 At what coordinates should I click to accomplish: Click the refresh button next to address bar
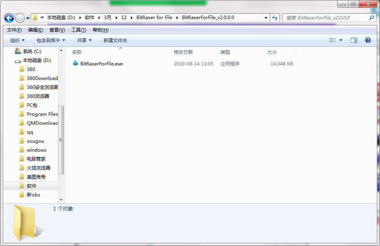pyautogui.click(x=275, y=18)
